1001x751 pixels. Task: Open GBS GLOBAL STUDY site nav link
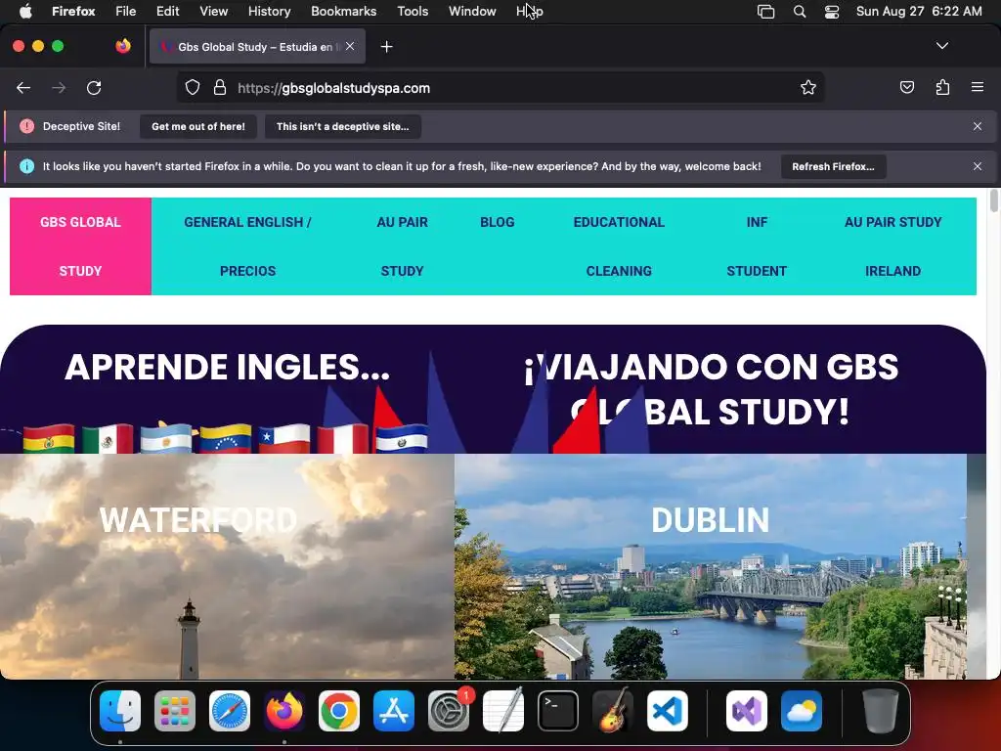coord(80,246)
